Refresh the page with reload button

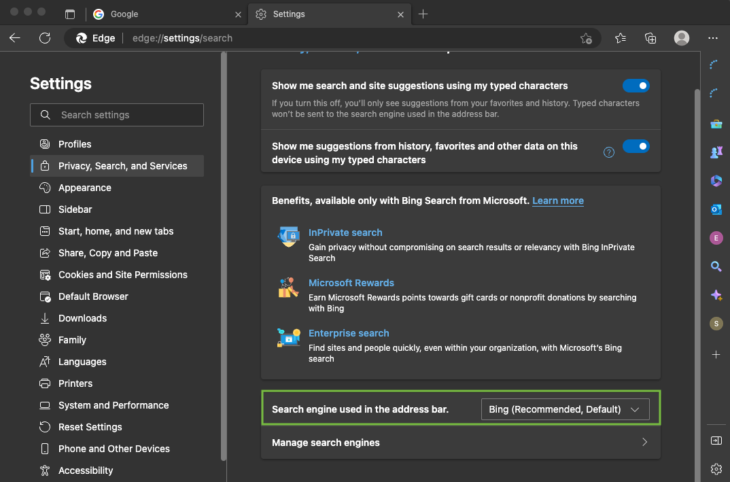pyautogui.click(x=45, y=38)
